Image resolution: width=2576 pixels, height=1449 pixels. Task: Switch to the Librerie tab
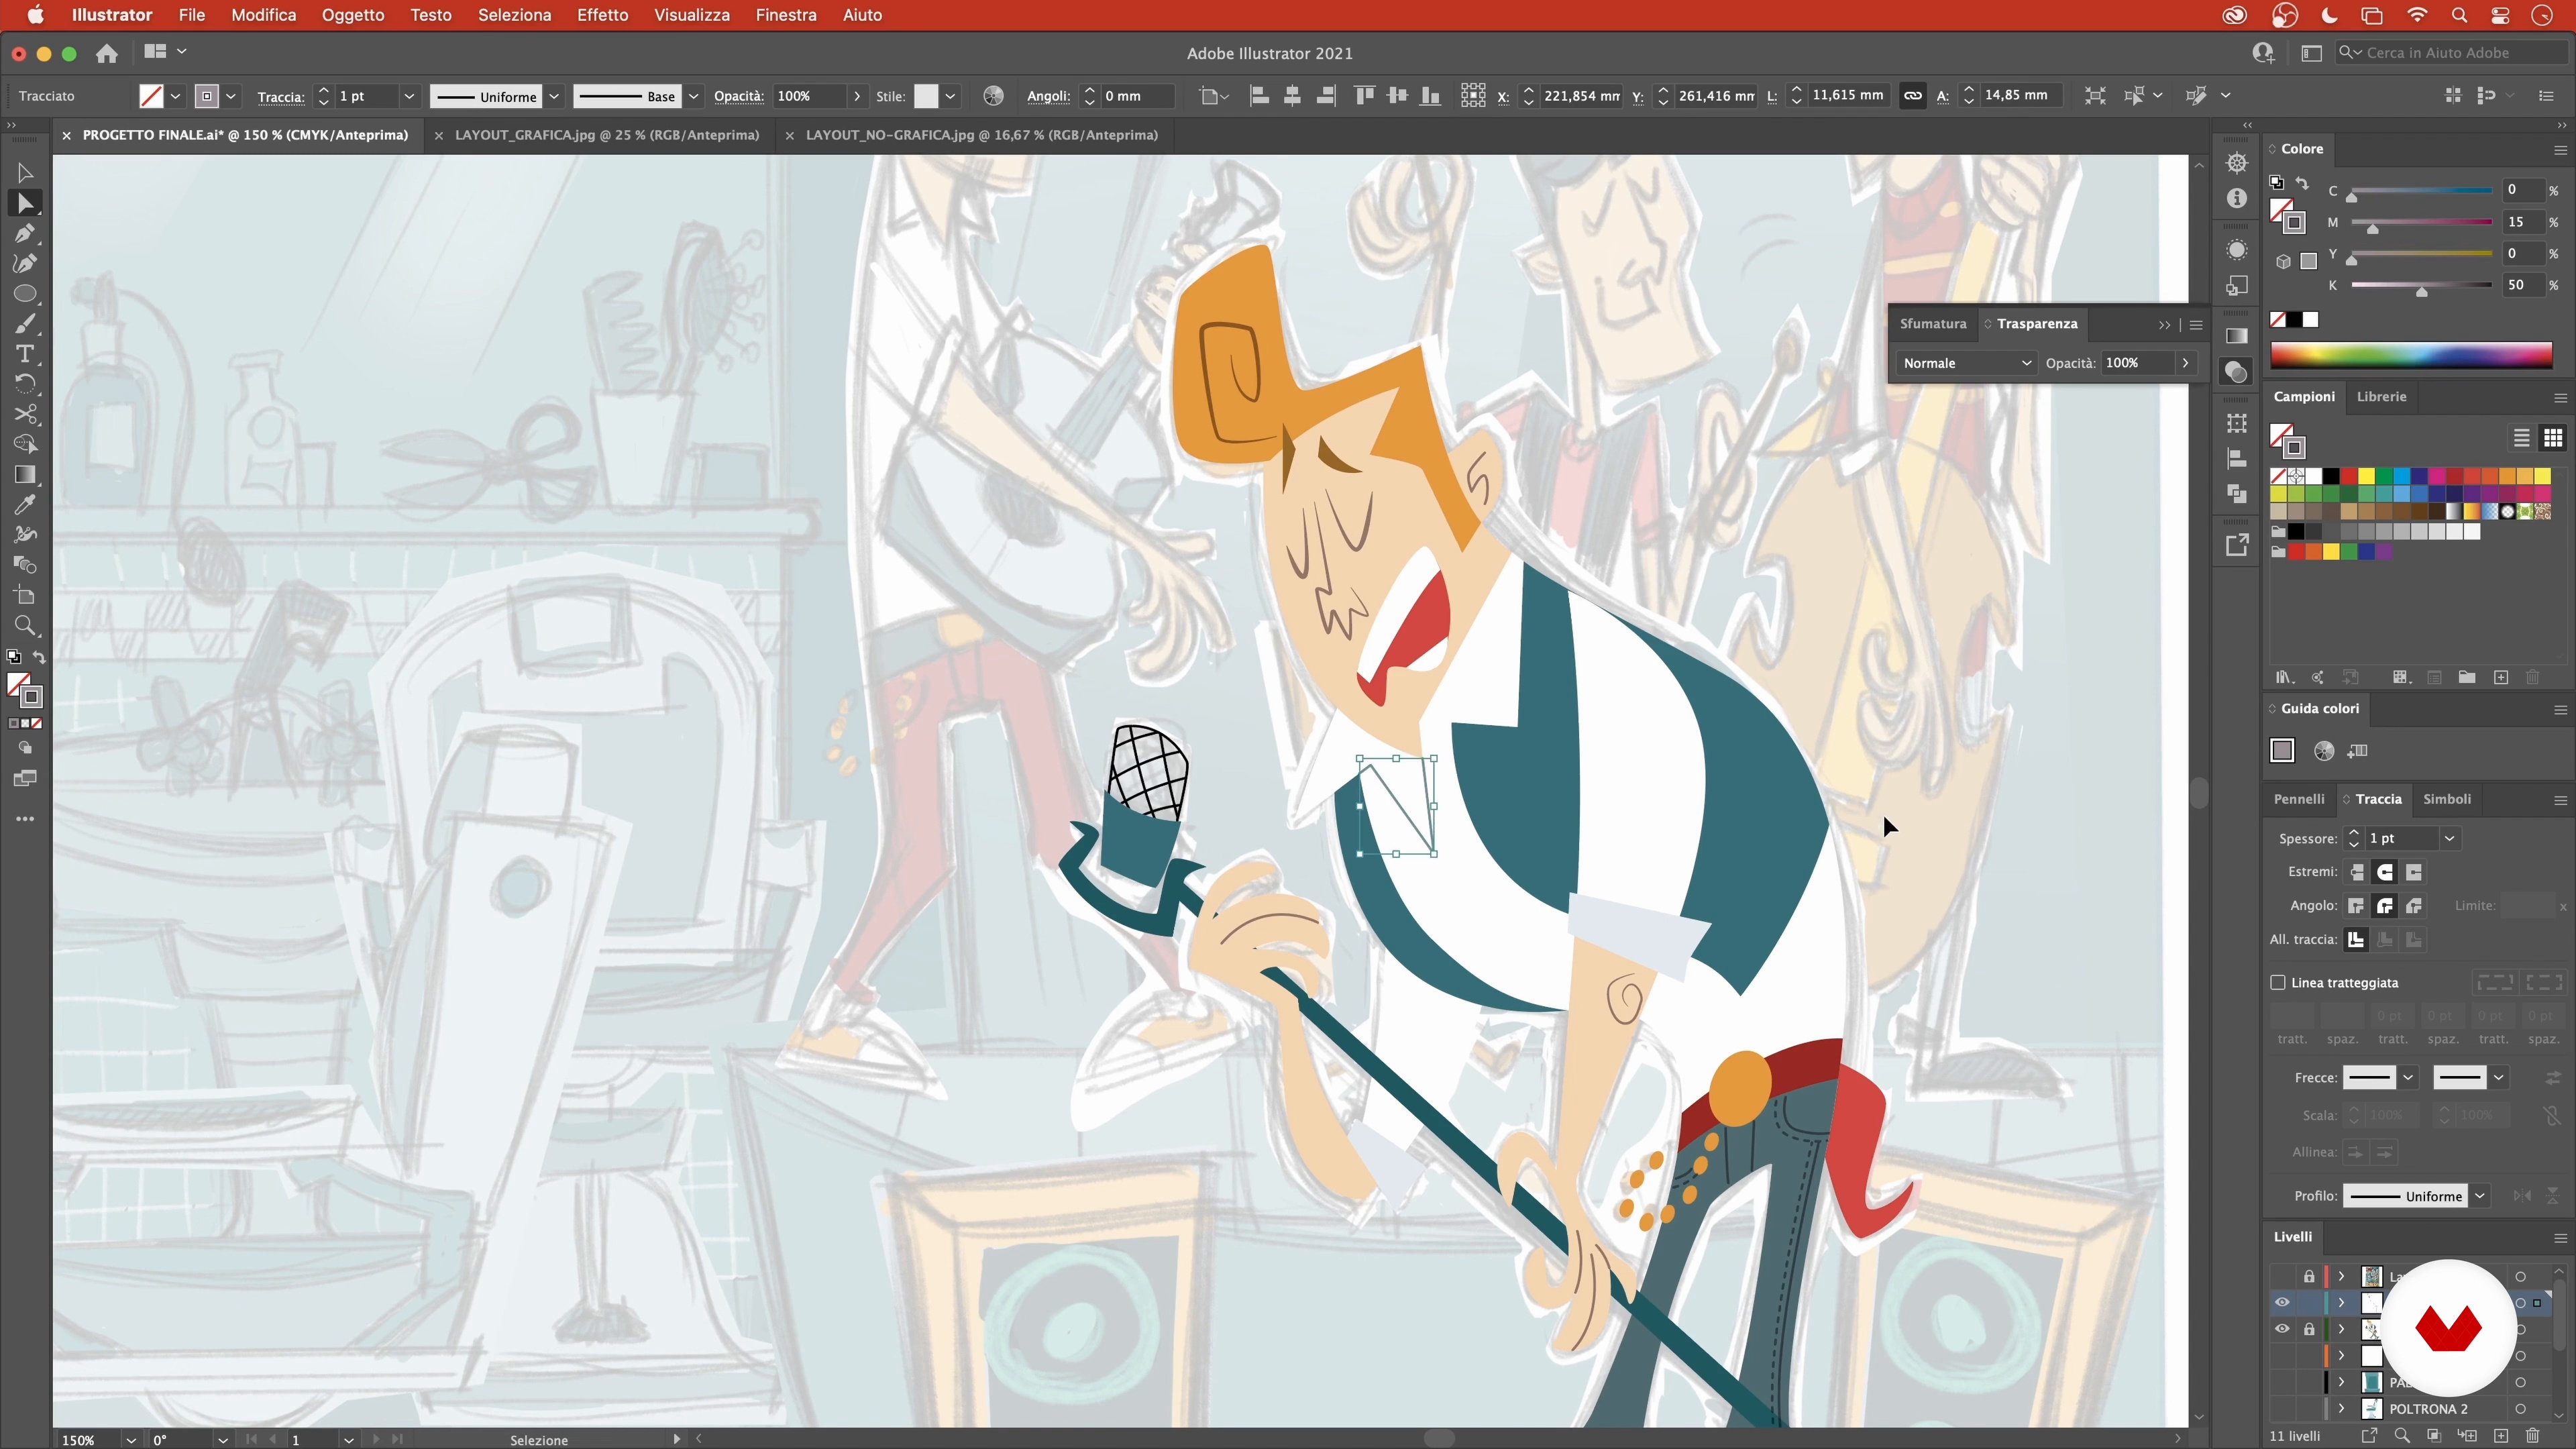2381,396
